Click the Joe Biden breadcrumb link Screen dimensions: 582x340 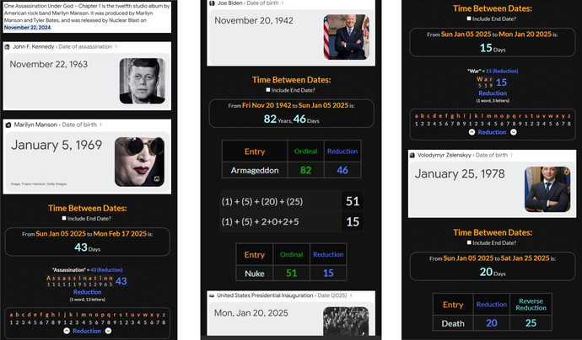pyautogui.click(x=229, y=3)
